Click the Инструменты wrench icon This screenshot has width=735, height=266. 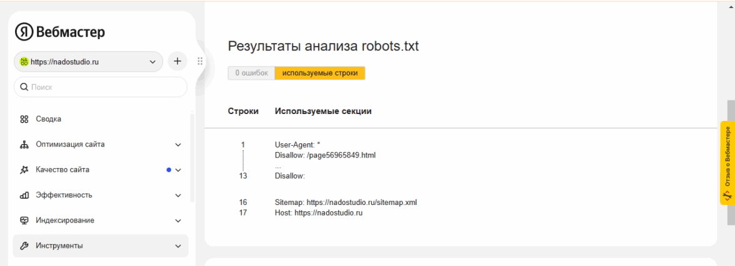(24, 246)
